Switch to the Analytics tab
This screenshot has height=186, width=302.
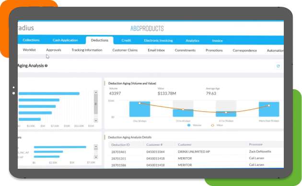click(192, 41)
